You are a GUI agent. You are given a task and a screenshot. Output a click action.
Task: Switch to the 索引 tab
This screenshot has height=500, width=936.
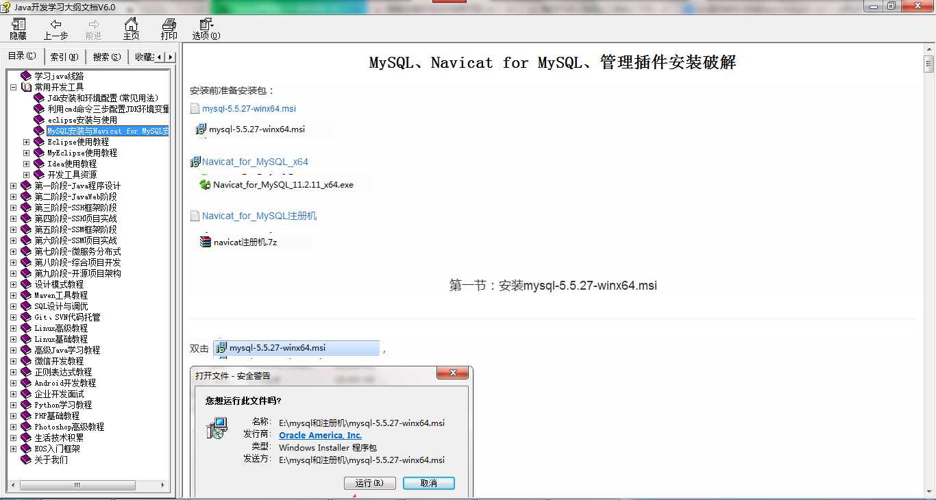click(x=64, y=57)
